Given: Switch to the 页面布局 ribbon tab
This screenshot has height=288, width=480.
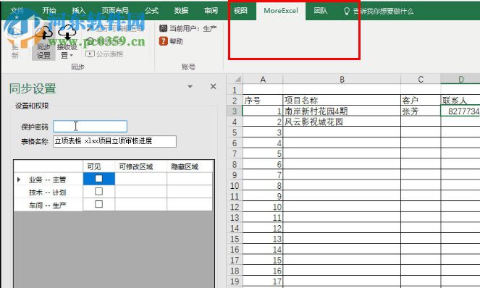Looking at the screenshot, I should coord(115,11).
